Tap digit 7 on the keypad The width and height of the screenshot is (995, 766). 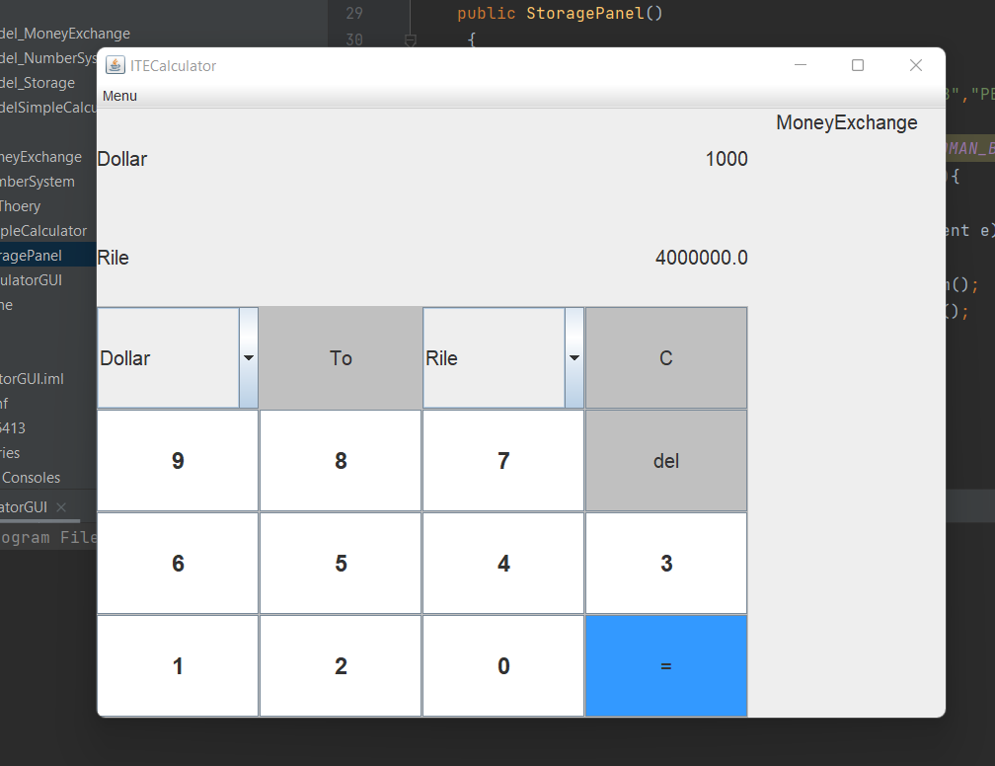503,461
